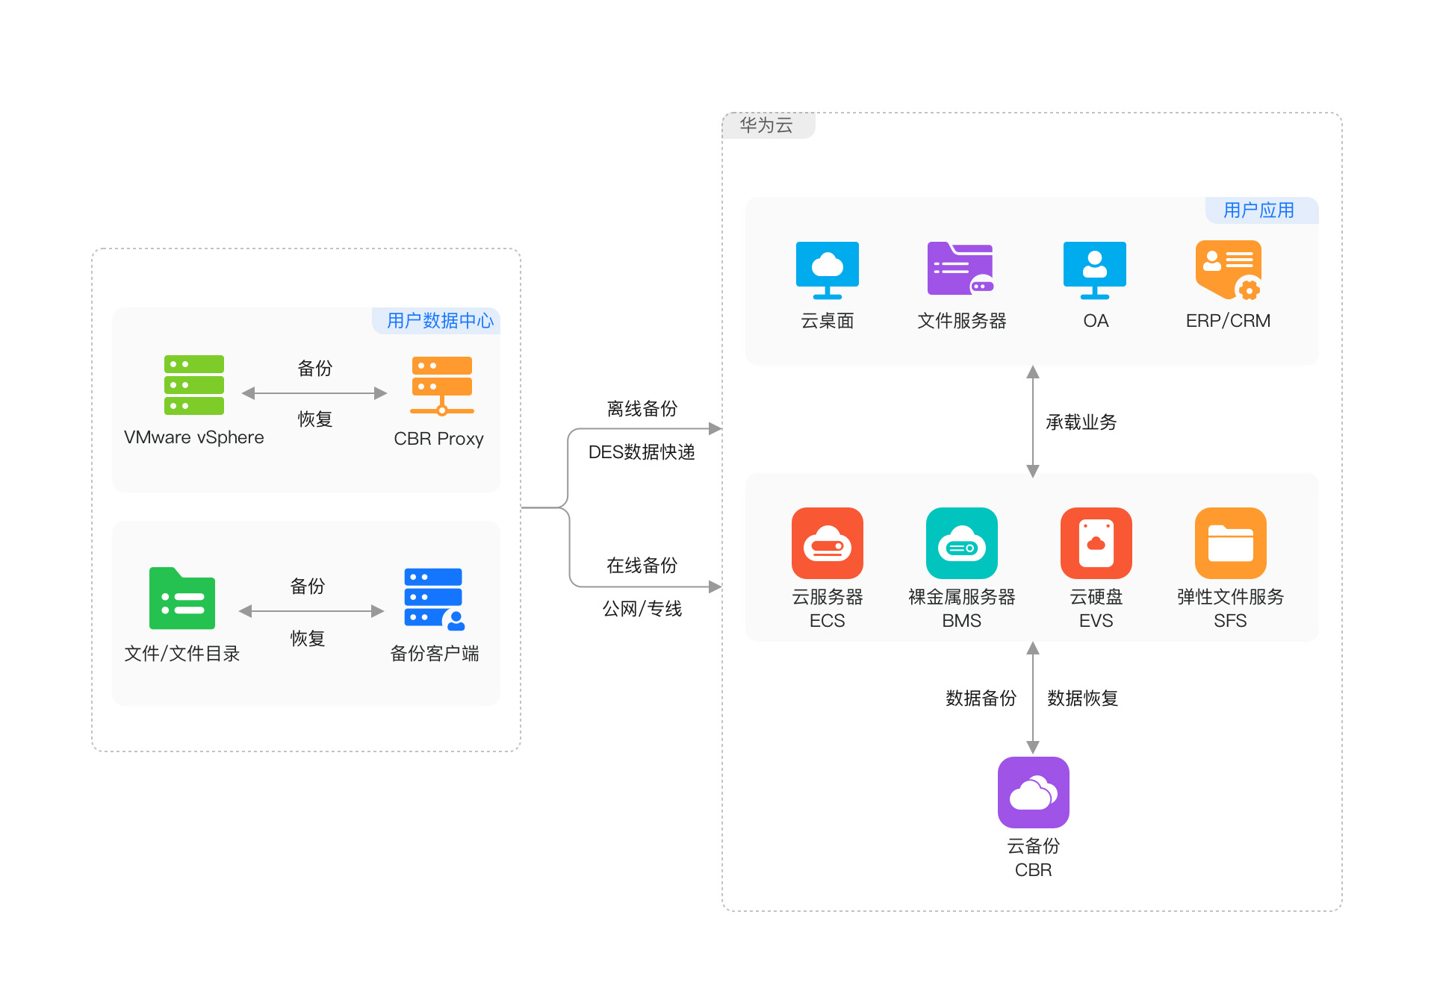
Task: Click the 在线备份 text label
Action: (642, 566)
